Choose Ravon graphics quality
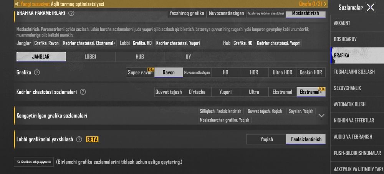 point(169,72)
